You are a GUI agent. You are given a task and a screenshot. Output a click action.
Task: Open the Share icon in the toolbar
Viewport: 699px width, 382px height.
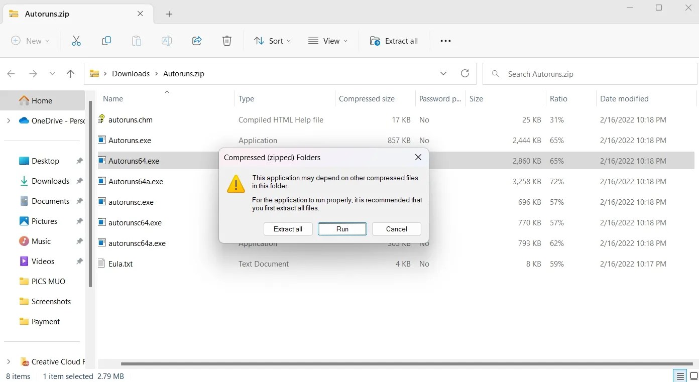[196, 41]
